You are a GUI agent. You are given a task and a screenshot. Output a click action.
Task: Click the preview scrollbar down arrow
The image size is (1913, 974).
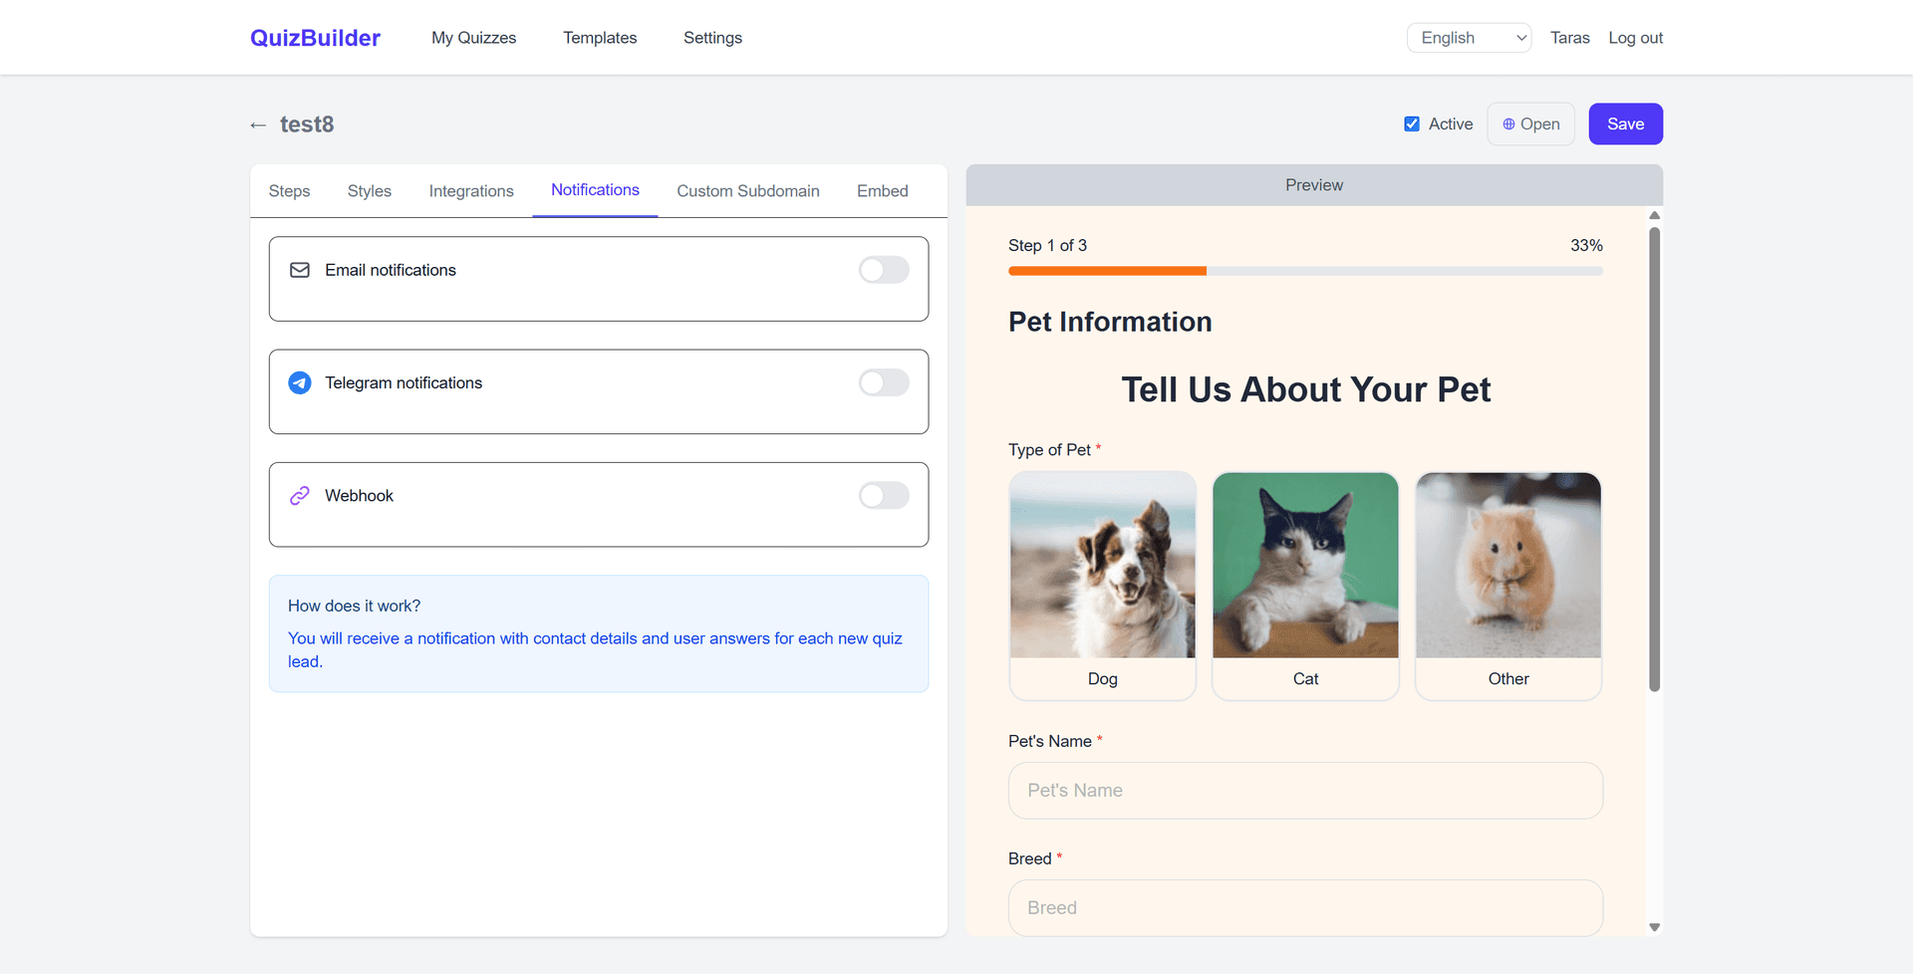pos(1655,926)
